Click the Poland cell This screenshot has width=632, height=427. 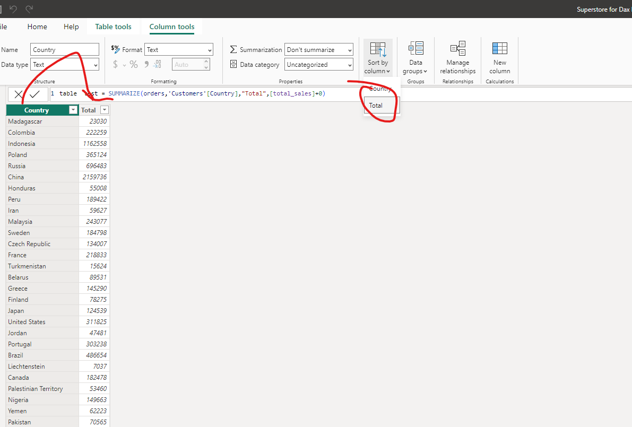[42, 155]
